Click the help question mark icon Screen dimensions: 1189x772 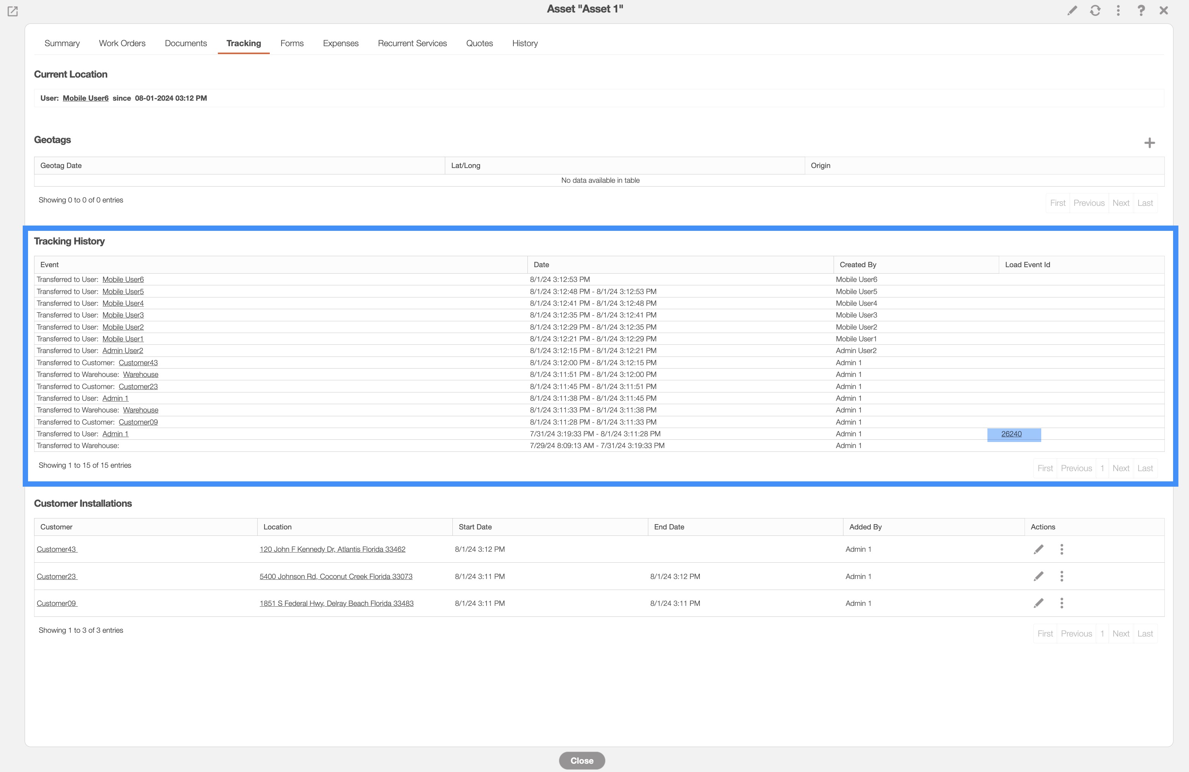(1141, 11)
